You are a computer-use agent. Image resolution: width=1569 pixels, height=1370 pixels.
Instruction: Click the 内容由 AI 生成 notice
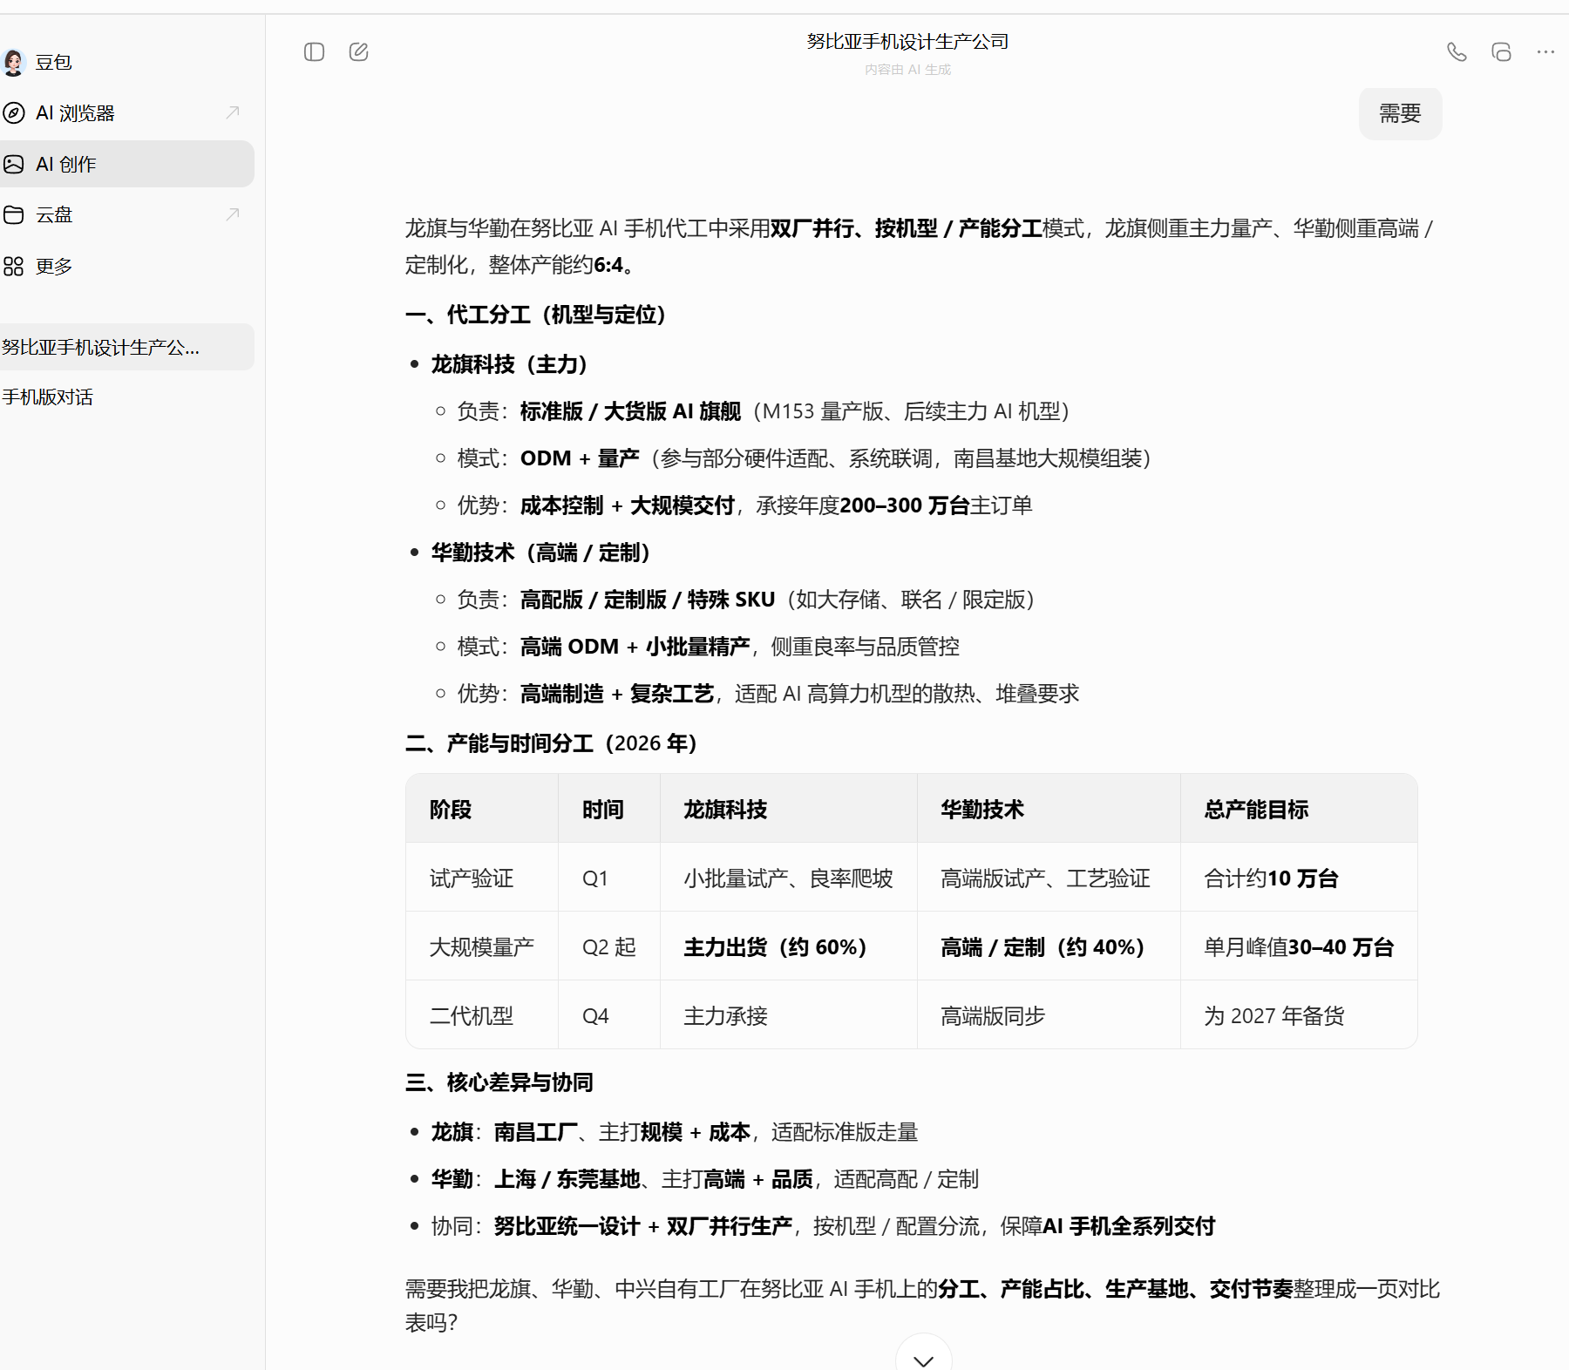pyautogui.click(x=907, y=70)
